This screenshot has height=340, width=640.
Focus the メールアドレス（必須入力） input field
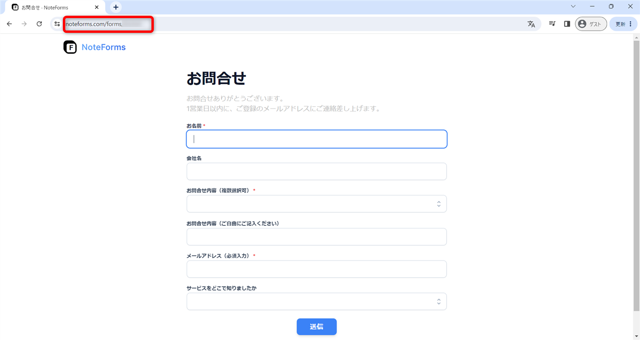[316, 269]
